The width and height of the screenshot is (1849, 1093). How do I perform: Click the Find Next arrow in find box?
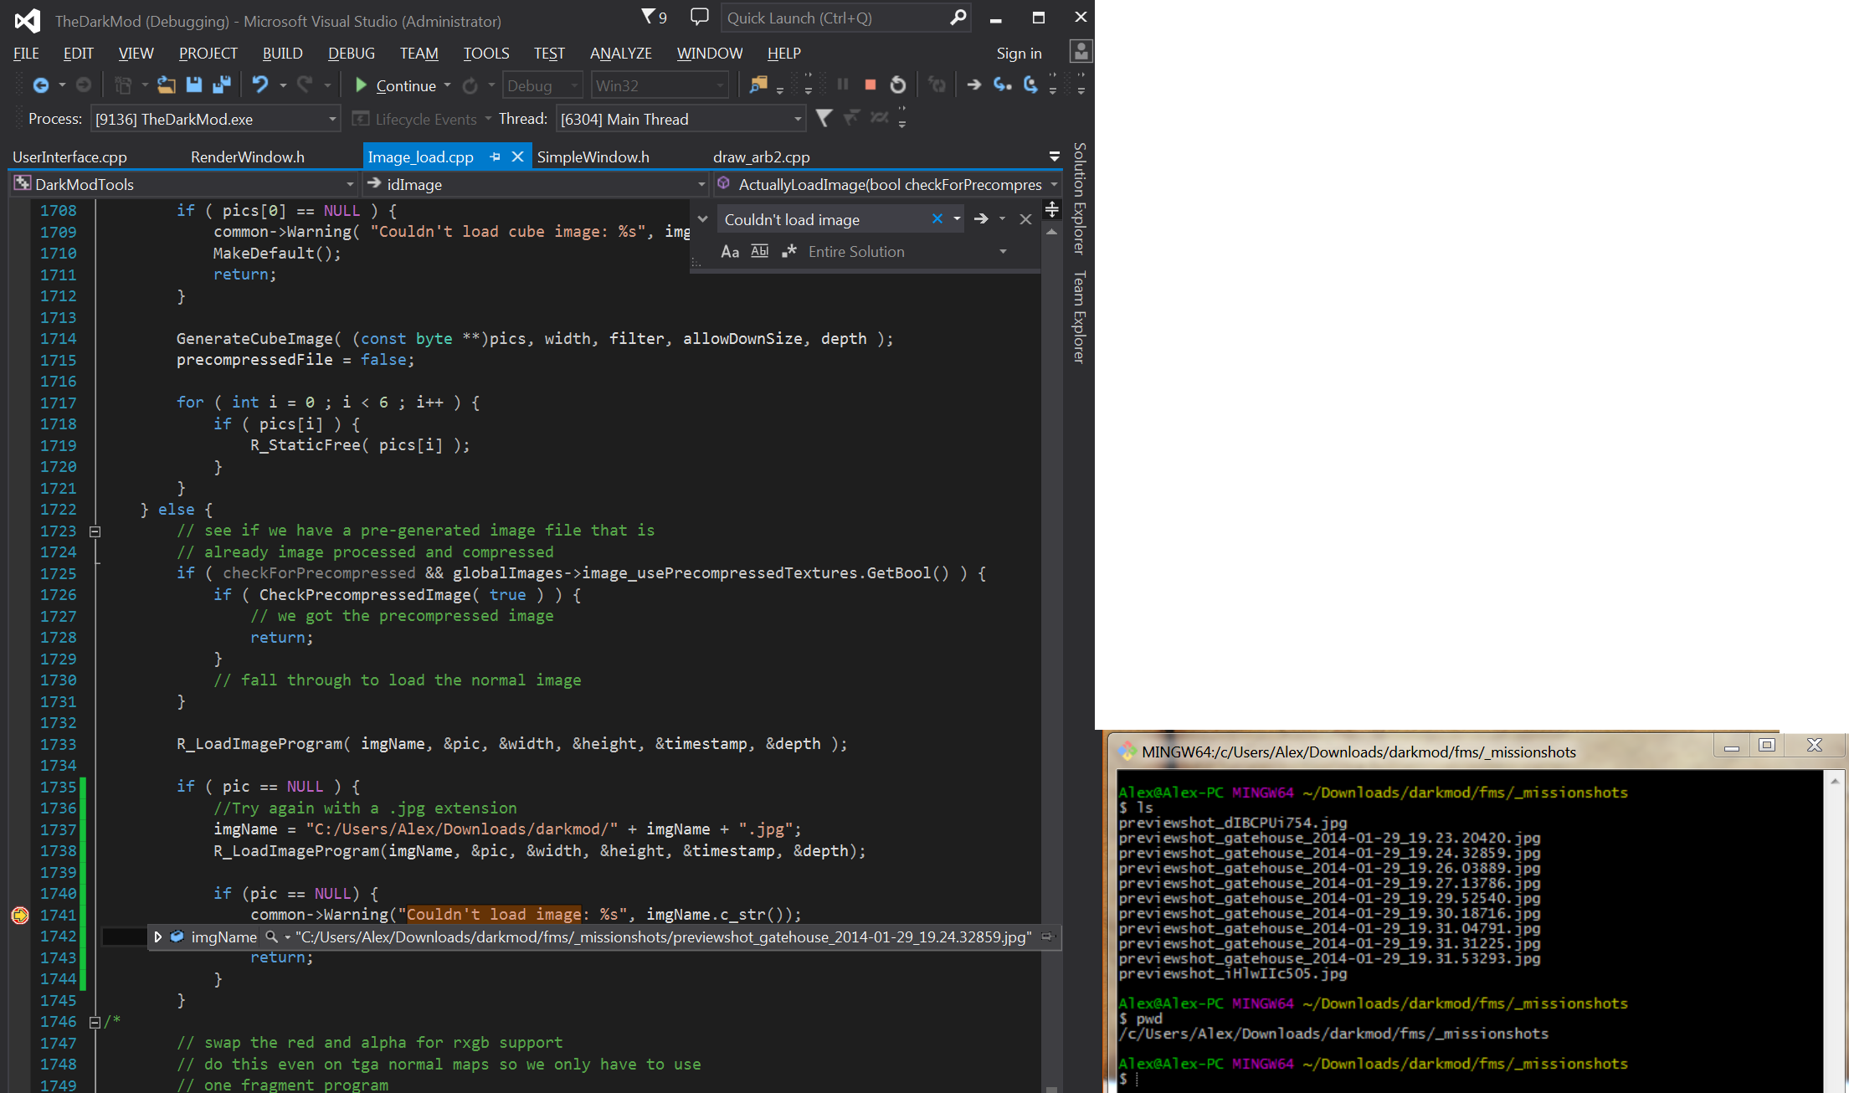coord(981,218)
